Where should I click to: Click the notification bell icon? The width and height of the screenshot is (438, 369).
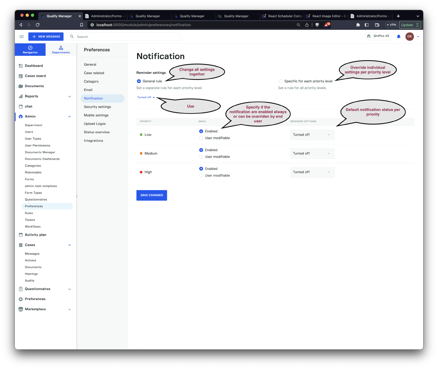point(399,37)
